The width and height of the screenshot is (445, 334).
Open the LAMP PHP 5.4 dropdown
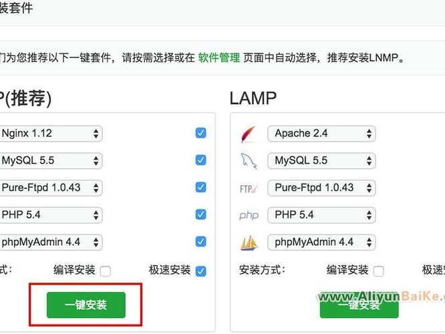(x=321, y=215)
